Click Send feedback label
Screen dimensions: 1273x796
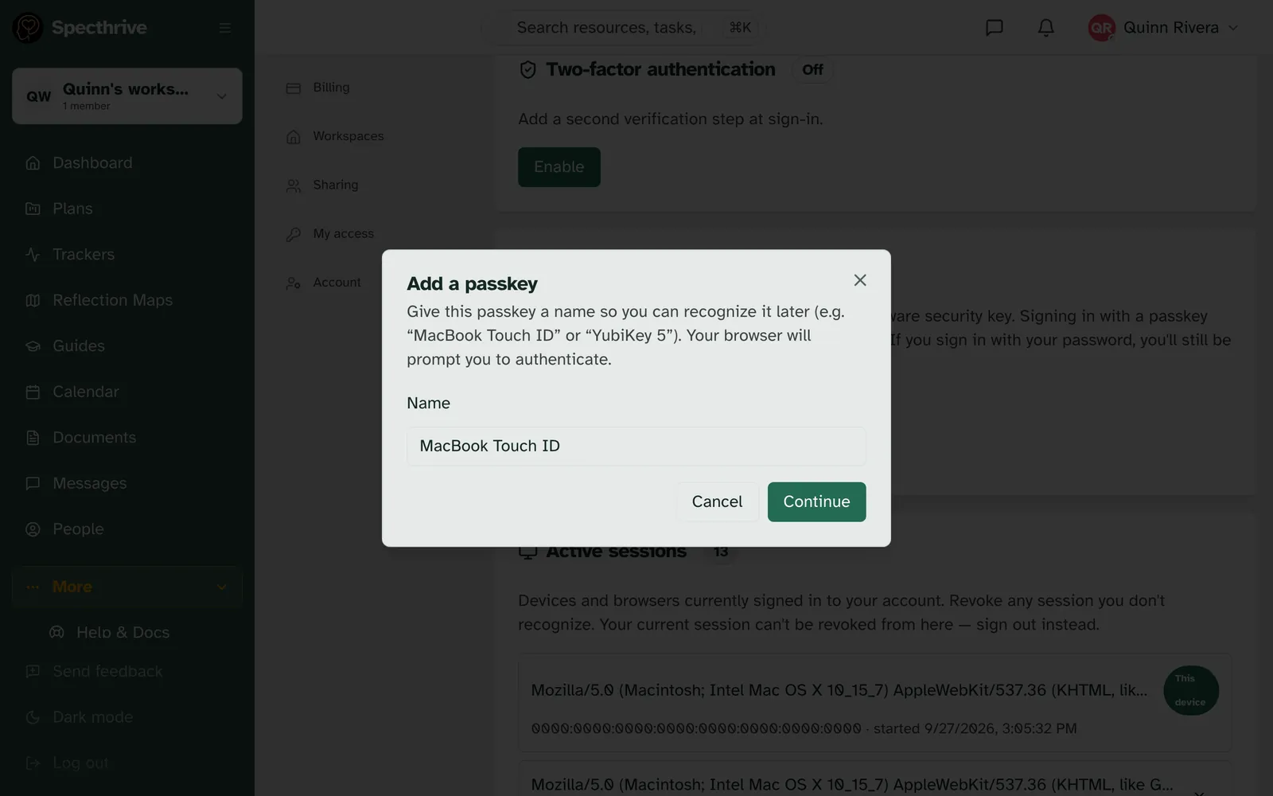107,671
